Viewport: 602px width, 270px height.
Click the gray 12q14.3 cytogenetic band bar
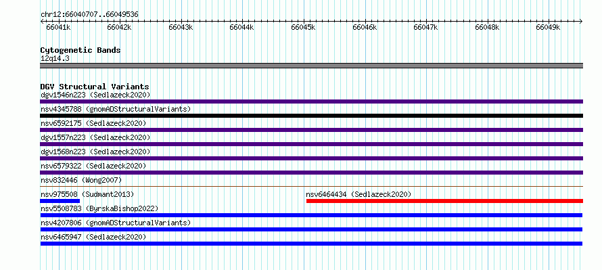pyautogui.click(x=311, y=66)
